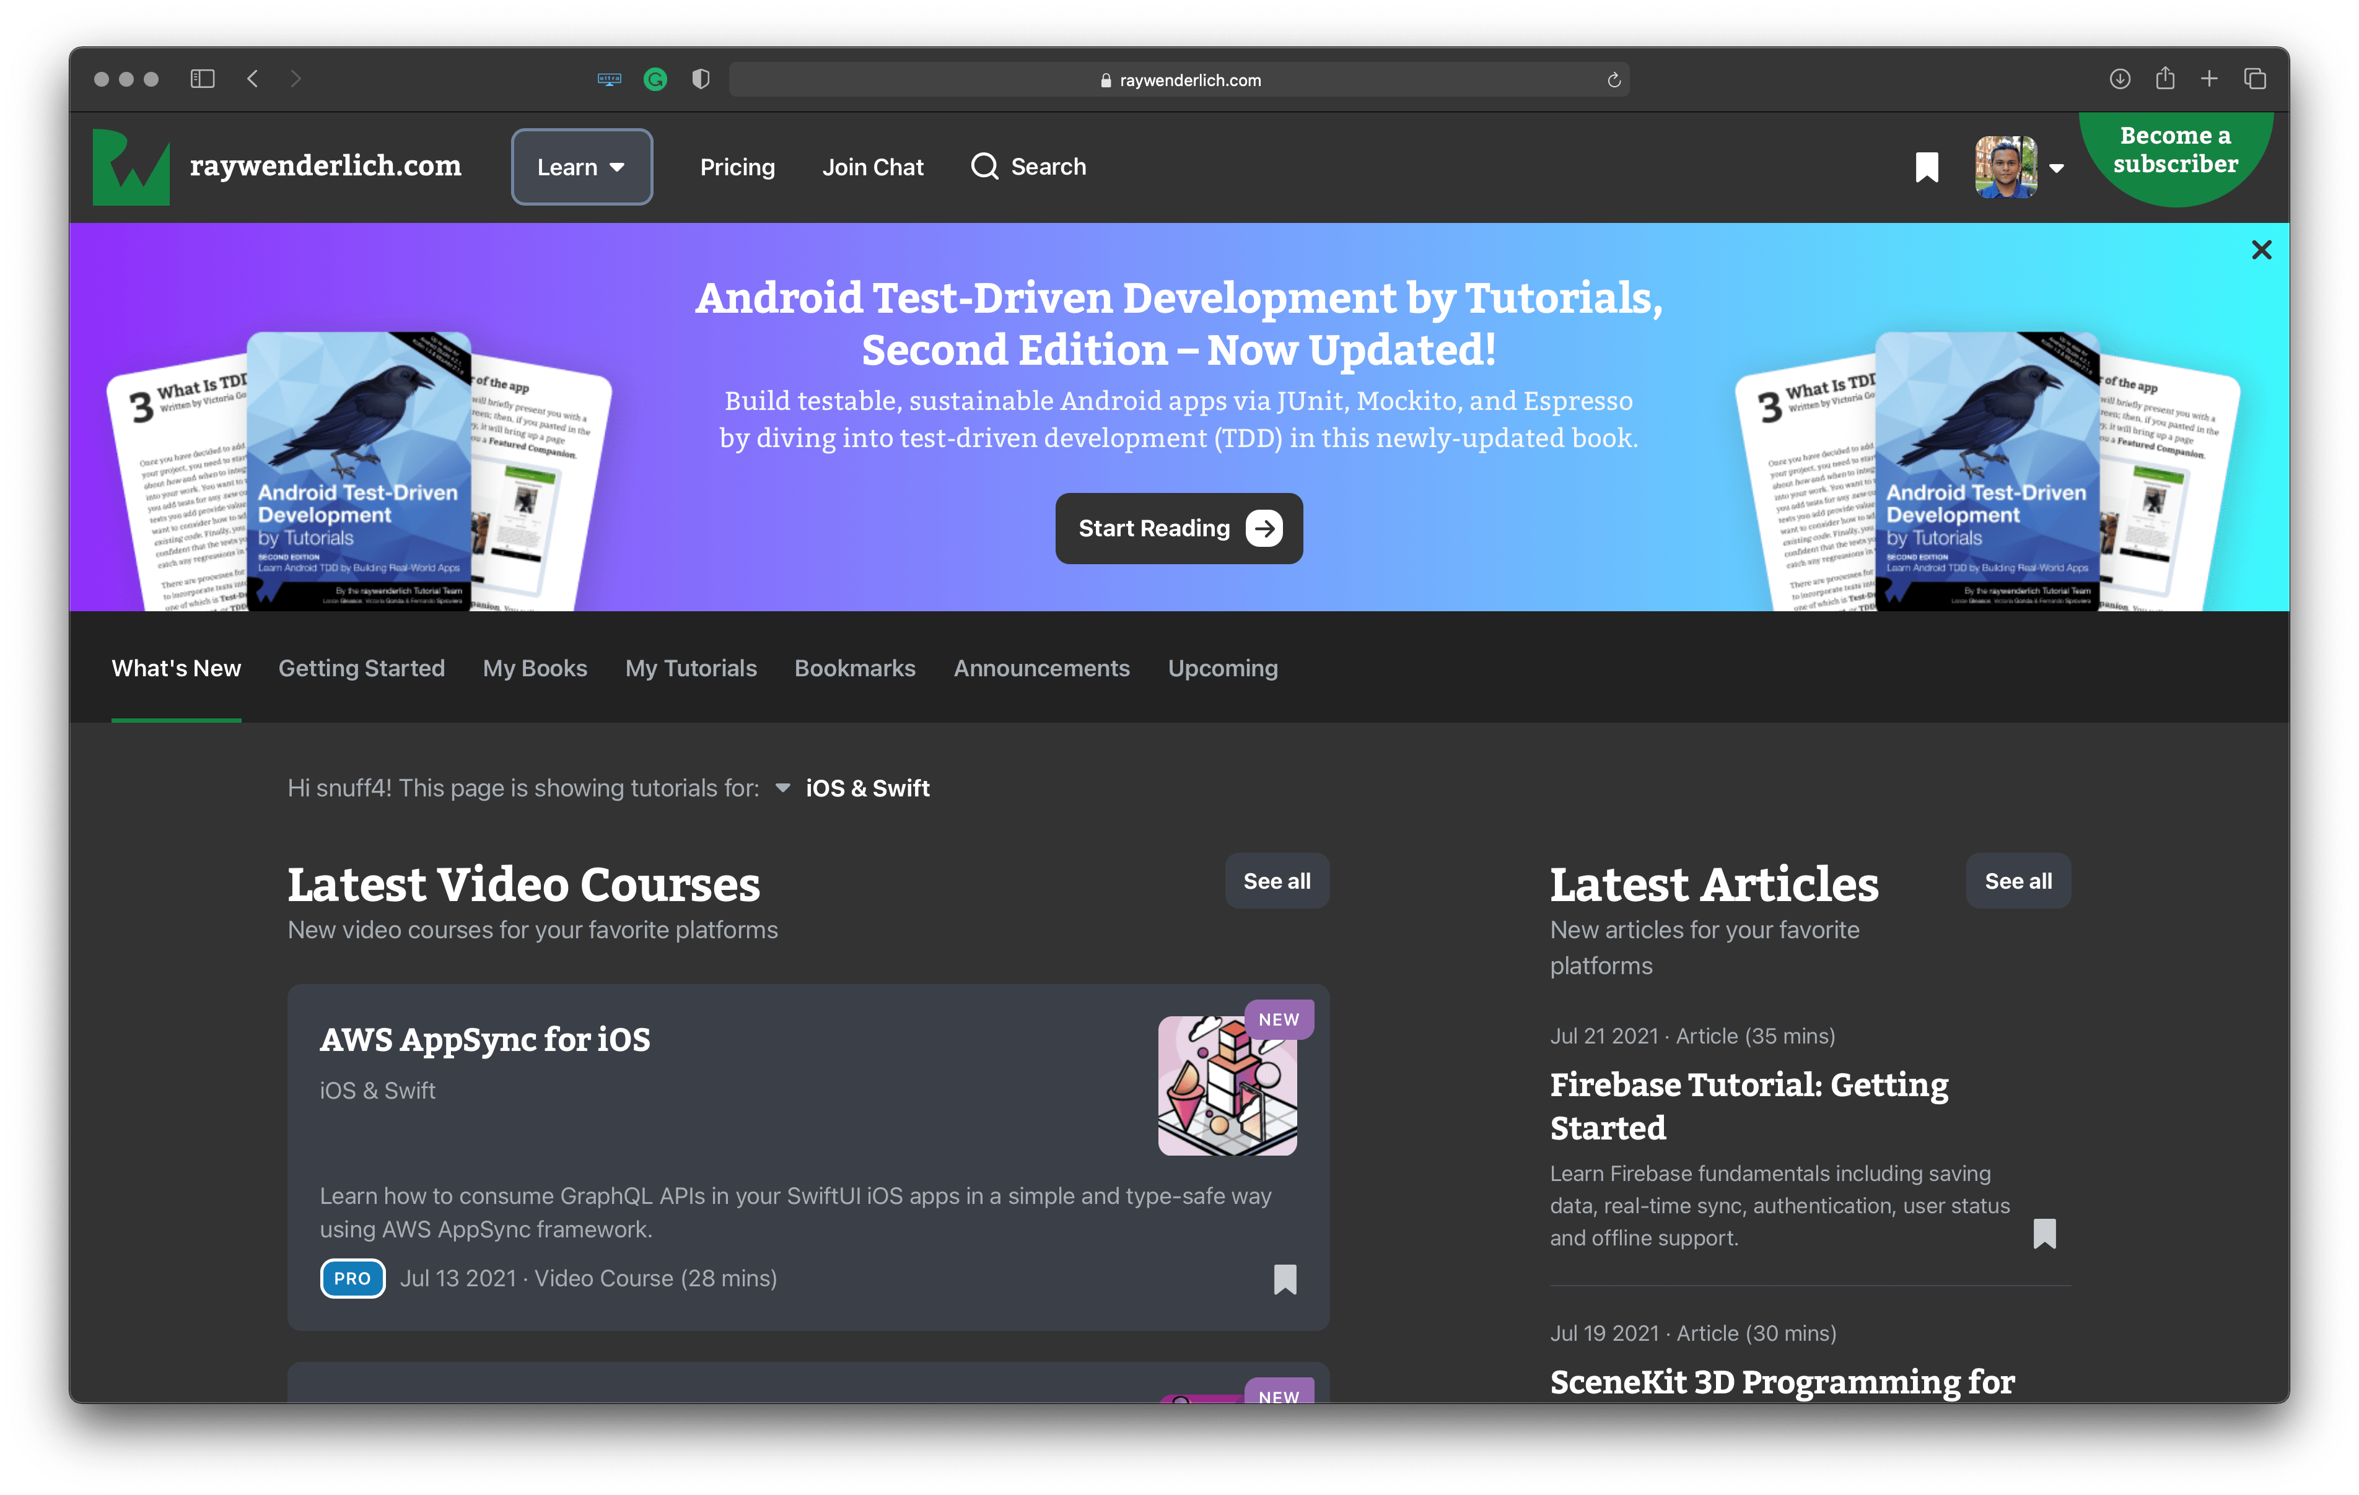
Task: Dismiss the Android TDD banner
Action: (x=2261, y=250)
